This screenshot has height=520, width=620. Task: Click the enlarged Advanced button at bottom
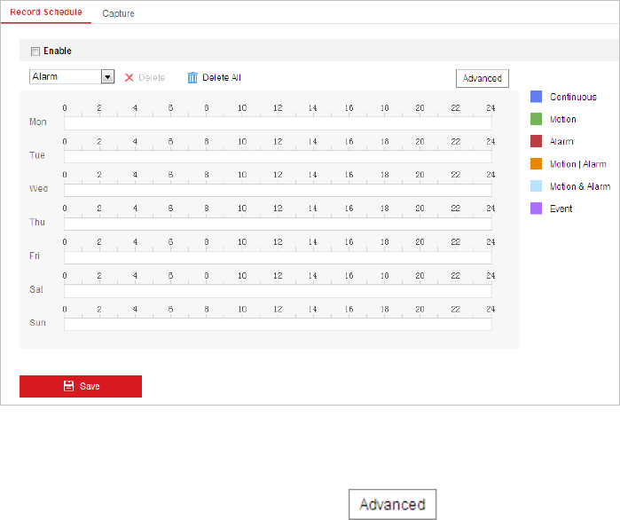tap(393, 504)
